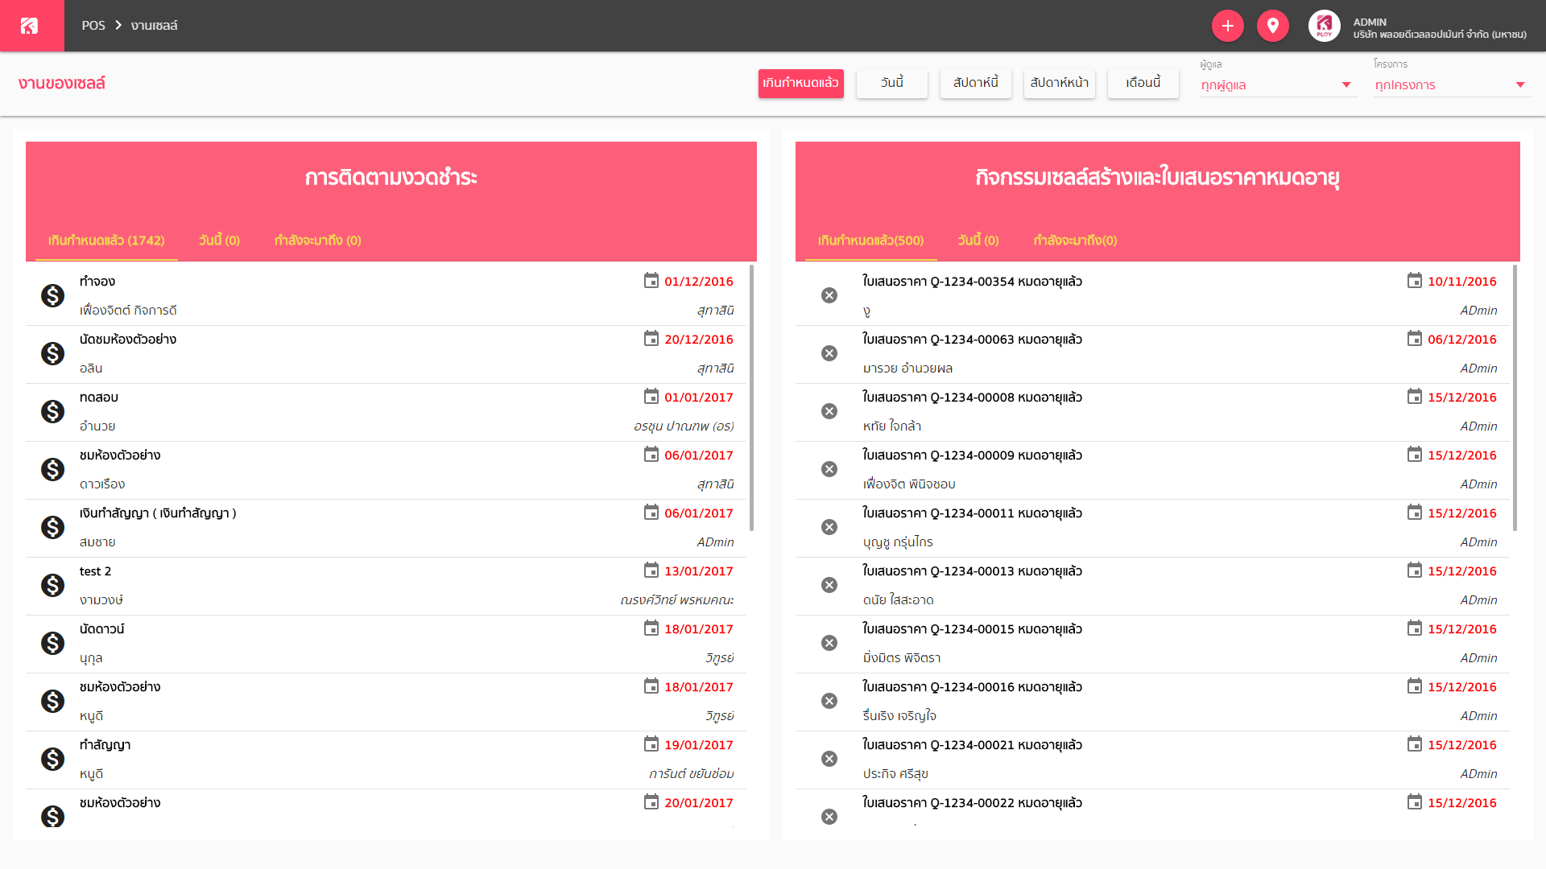Viewport: 1546px width, 869px height.
Task: Select the สัปดาห์นี้ filter button
Action: (x=976, y=83)
